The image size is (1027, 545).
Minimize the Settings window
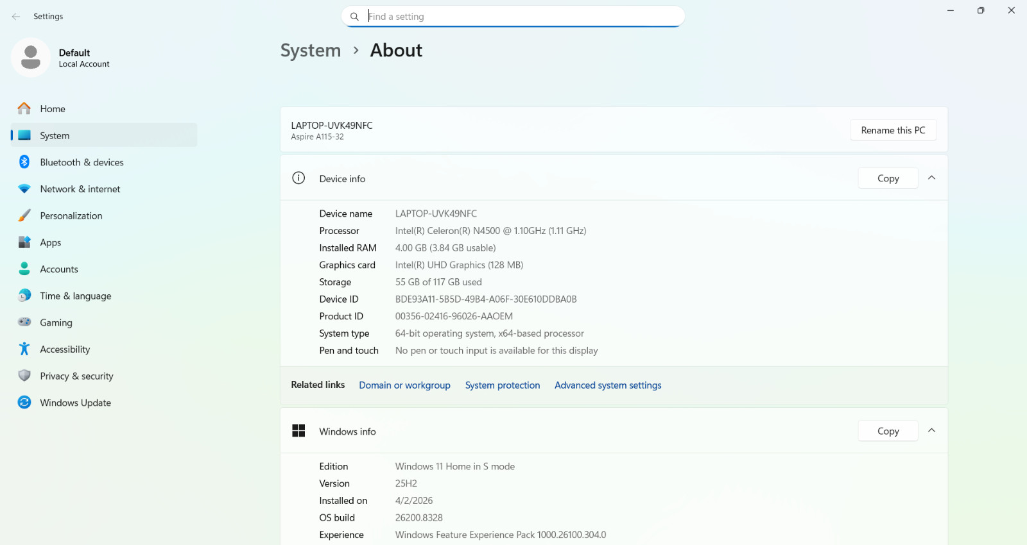pyautogui.click(x=951, y=10)
